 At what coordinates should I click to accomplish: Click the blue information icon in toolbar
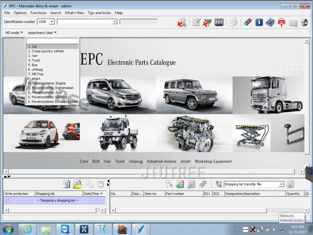tap(259, 22)
